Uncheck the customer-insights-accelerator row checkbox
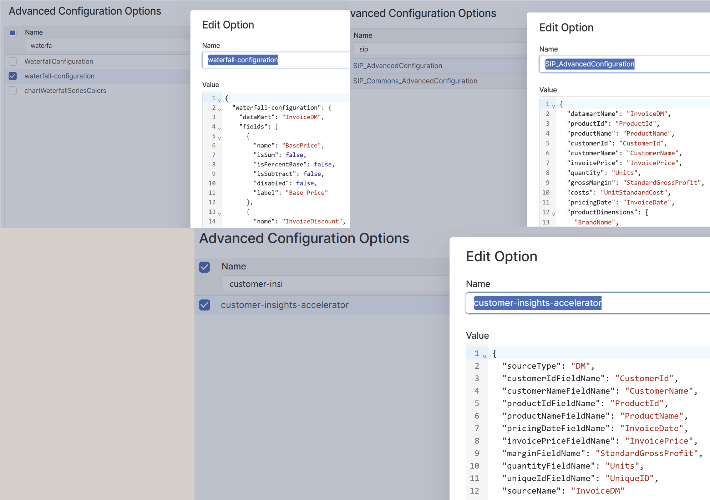This screenshot has height=500, width=710. click(x=204, y=305)
